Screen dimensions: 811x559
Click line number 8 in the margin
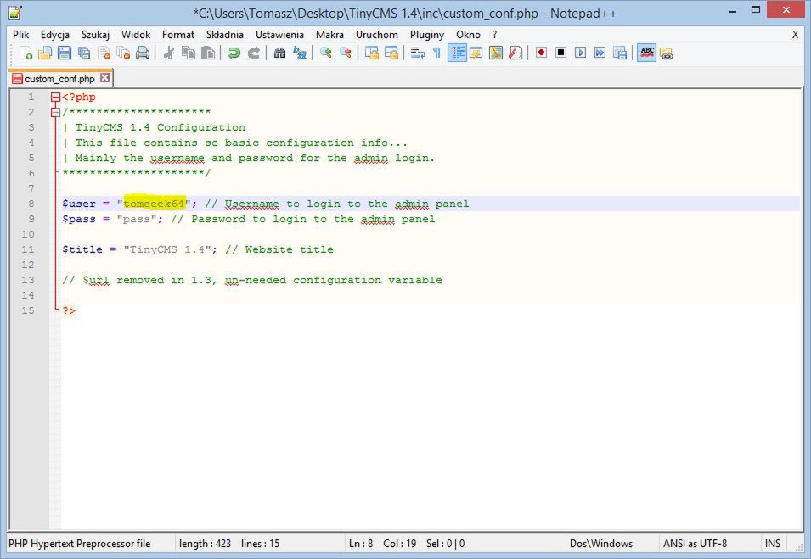[31, 204]
